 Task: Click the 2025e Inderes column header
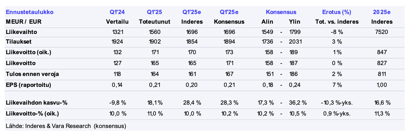[x=382, y=17]
